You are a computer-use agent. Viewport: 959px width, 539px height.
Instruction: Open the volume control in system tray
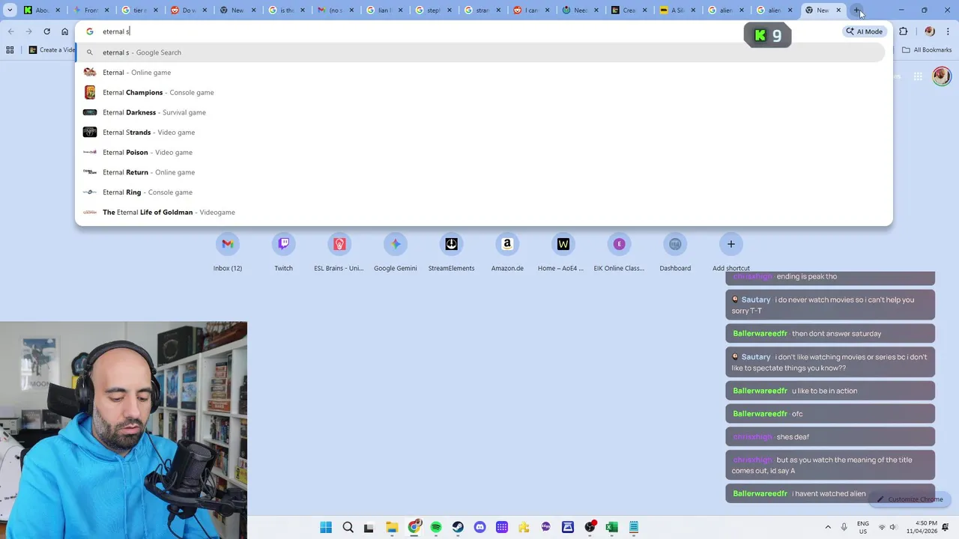pos(893,527)
